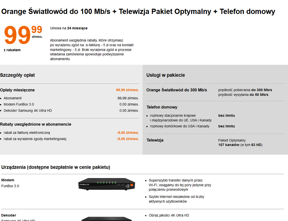Viewport: 288px width, 221px height.
Task: Select the 'Modem FunBox 3.0' fee list item
Action: [19, 104]
